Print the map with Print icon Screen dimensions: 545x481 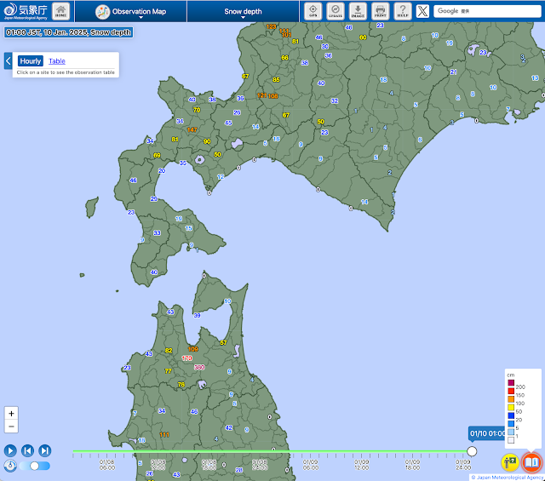[x=381, y=11]
